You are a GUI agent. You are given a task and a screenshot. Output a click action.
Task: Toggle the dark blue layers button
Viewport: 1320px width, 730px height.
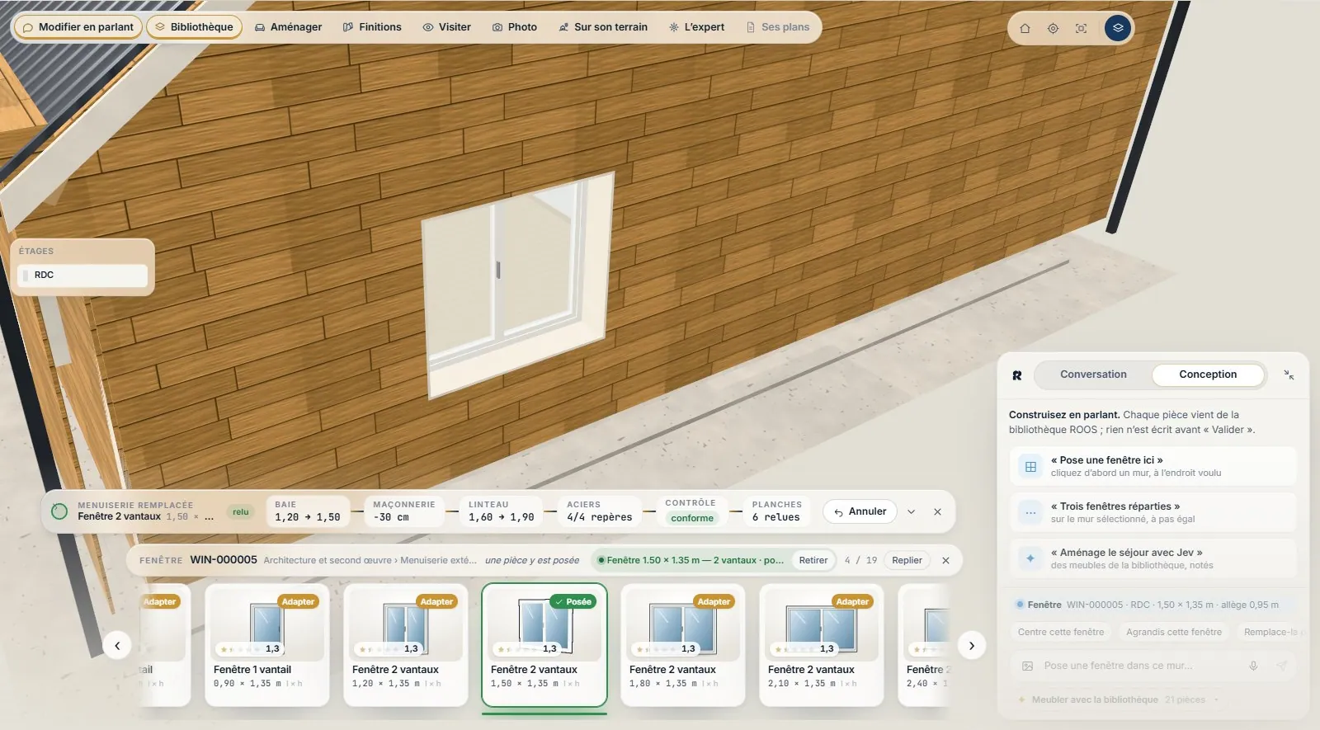(1118, 28)
